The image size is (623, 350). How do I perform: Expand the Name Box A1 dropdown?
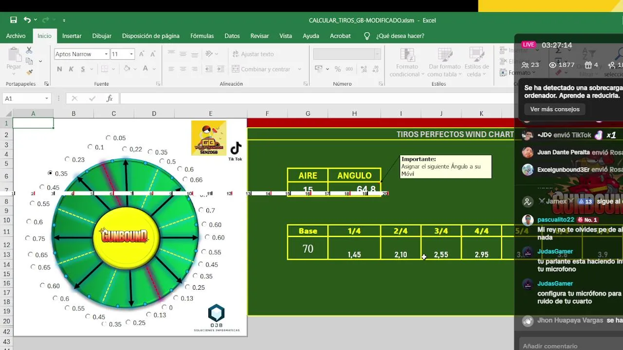point(47,98)
